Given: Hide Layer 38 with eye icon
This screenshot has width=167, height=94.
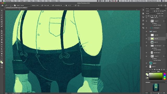Looking at the screenshot, I should pos(146,35).
